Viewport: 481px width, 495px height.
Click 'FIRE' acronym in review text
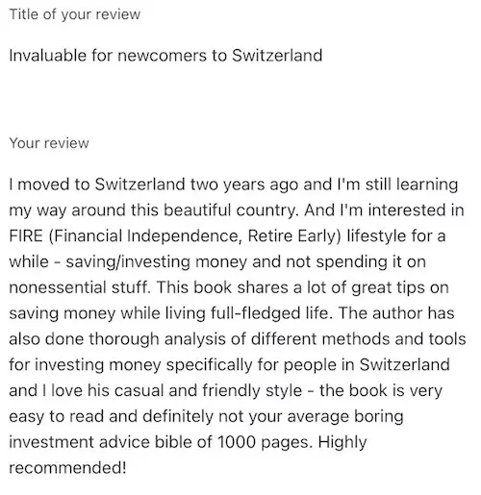(x=26, y=235)
